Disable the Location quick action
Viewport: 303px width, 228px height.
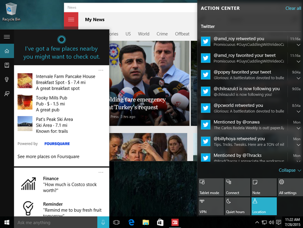(x=264, y=206)
